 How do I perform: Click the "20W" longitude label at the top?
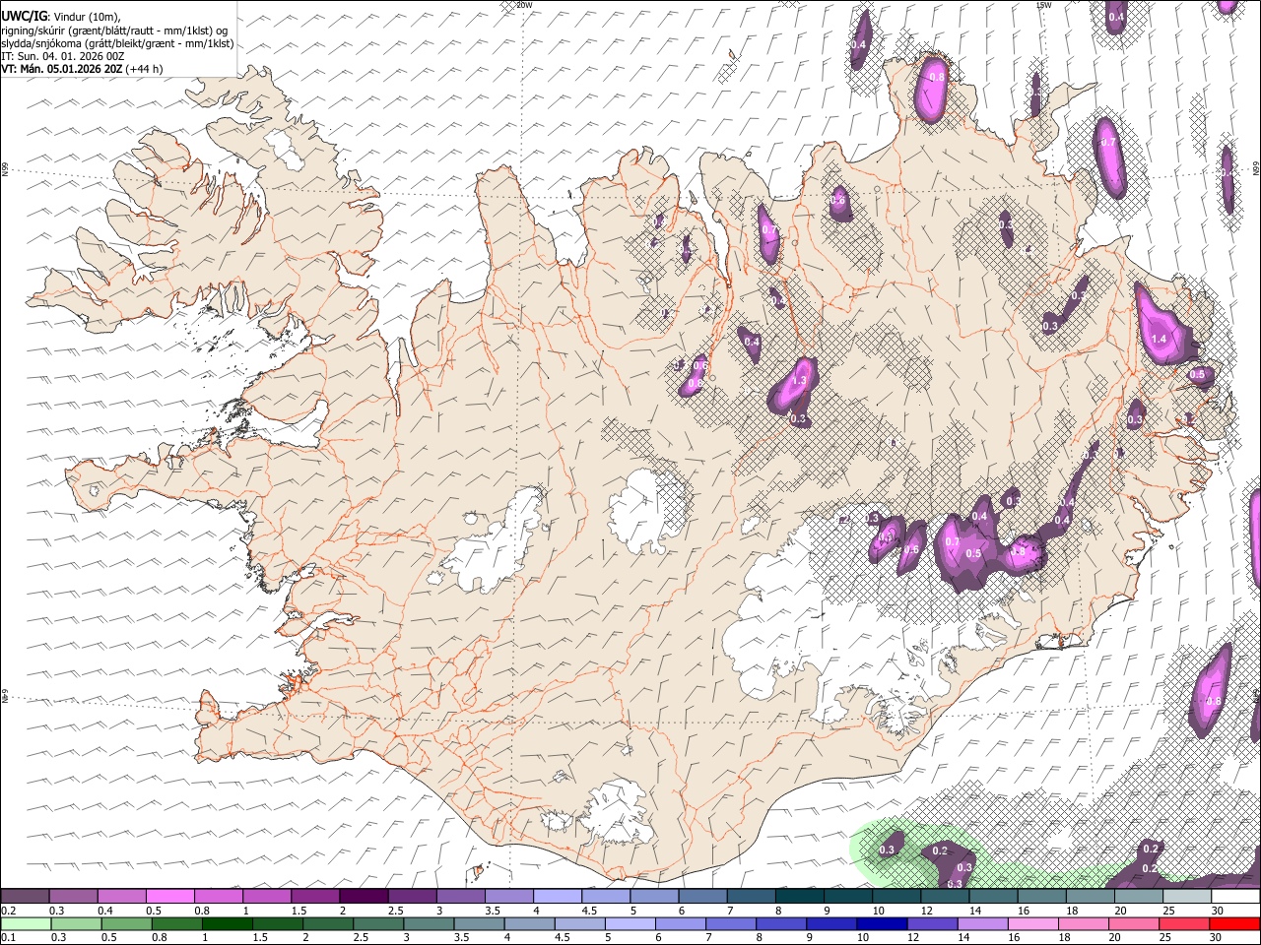pos(524,5)
